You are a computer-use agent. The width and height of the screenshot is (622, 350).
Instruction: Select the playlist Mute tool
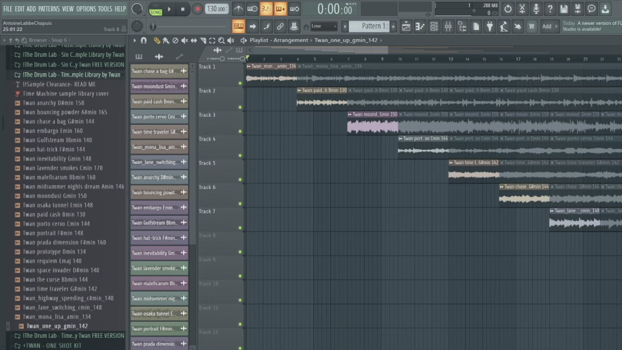(184, 40)
